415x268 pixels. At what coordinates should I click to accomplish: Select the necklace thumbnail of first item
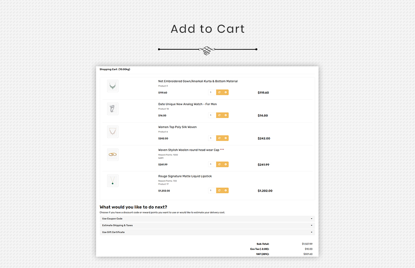click(x=113, y=86)
